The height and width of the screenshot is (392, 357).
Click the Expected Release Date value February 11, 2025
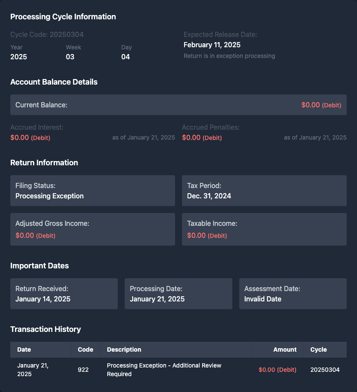tap(212, 45)
